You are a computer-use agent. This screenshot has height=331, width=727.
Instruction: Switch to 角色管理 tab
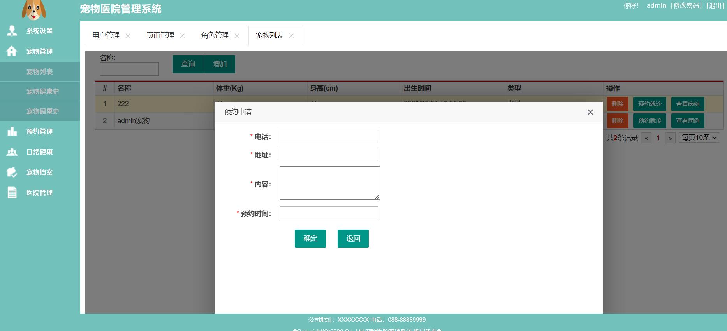(x=215, y=35)
